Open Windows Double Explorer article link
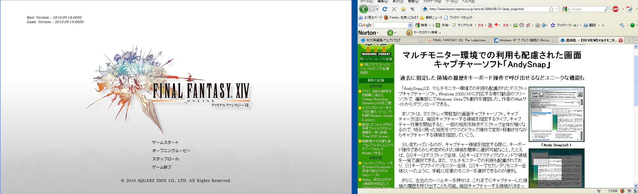The image size is (638, 194). [377, 114]
